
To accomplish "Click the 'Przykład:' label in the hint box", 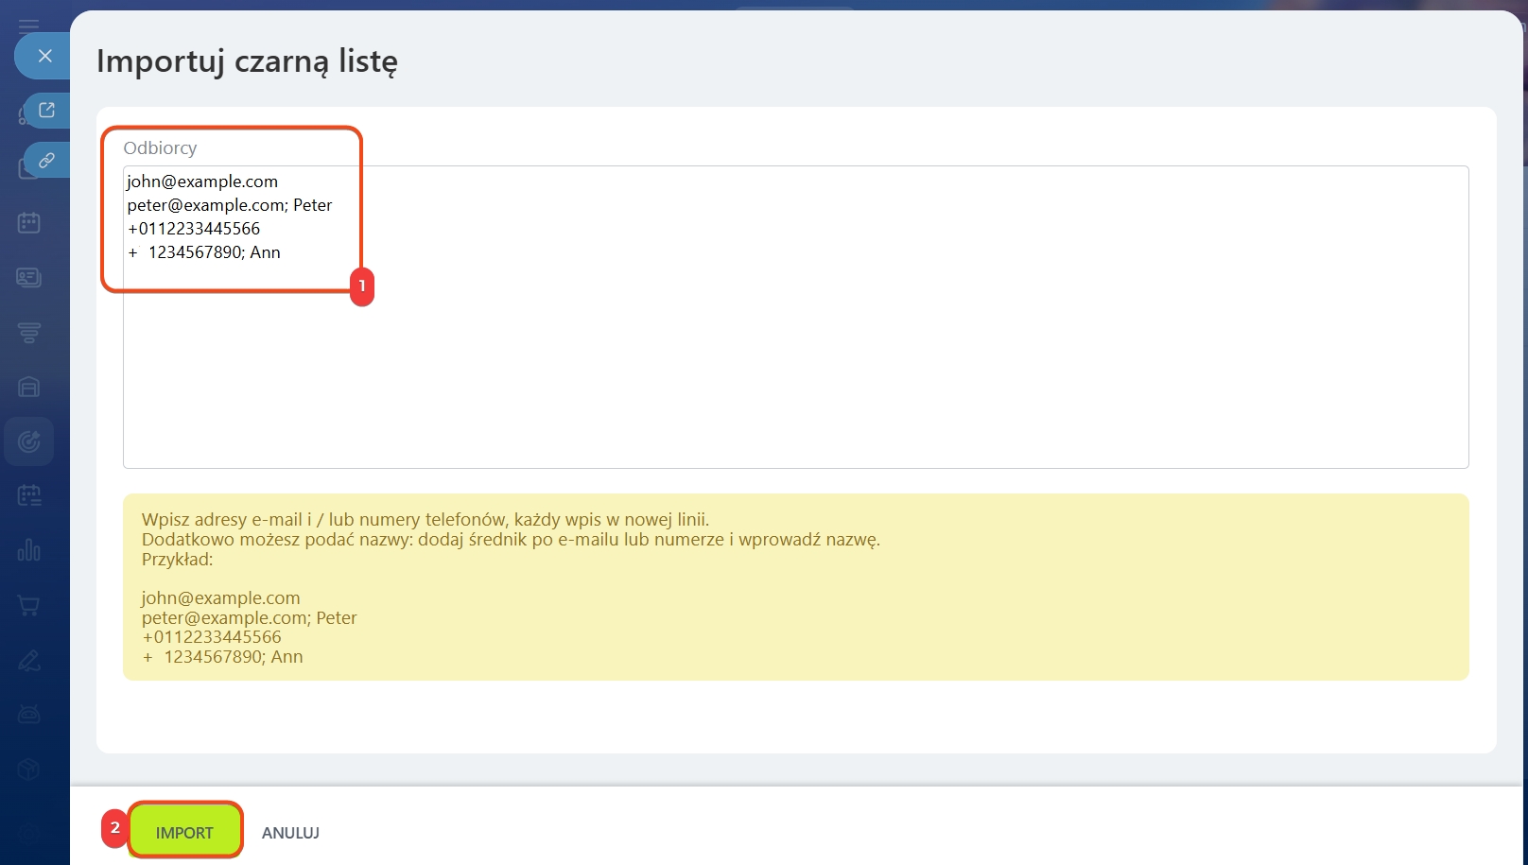I will tap(178, 560).
